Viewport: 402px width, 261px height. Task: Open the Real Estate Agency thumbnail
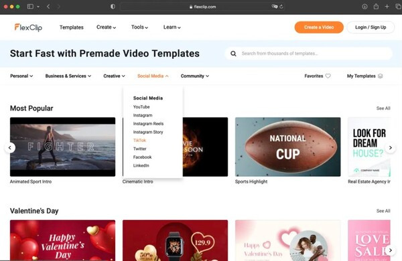(x=369, y=147)
